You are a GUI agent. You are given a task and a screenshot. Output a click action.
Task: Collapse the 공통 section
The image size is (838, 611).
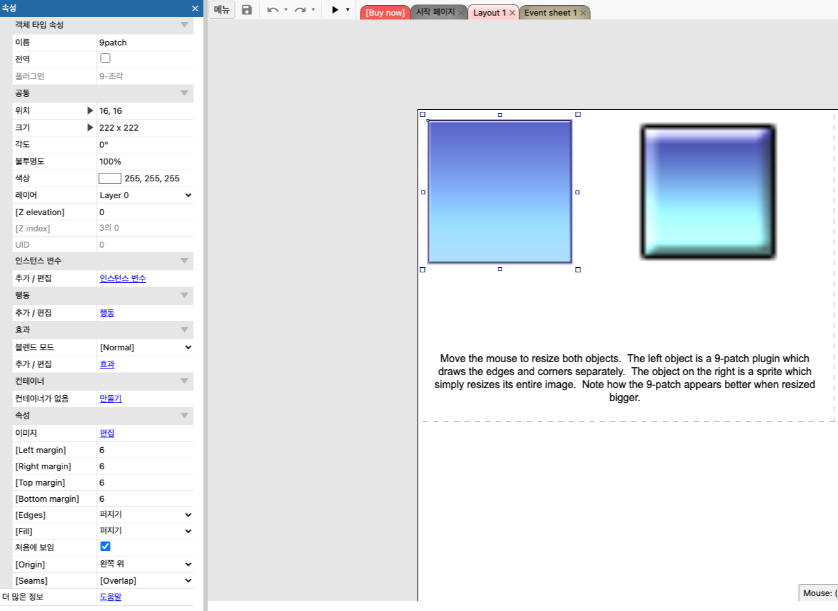(x=184, y=94)
